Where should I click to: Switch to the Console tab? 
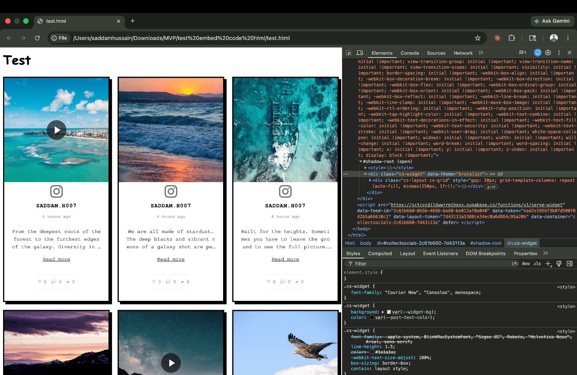pyautogui.click(x=410, y=53)
